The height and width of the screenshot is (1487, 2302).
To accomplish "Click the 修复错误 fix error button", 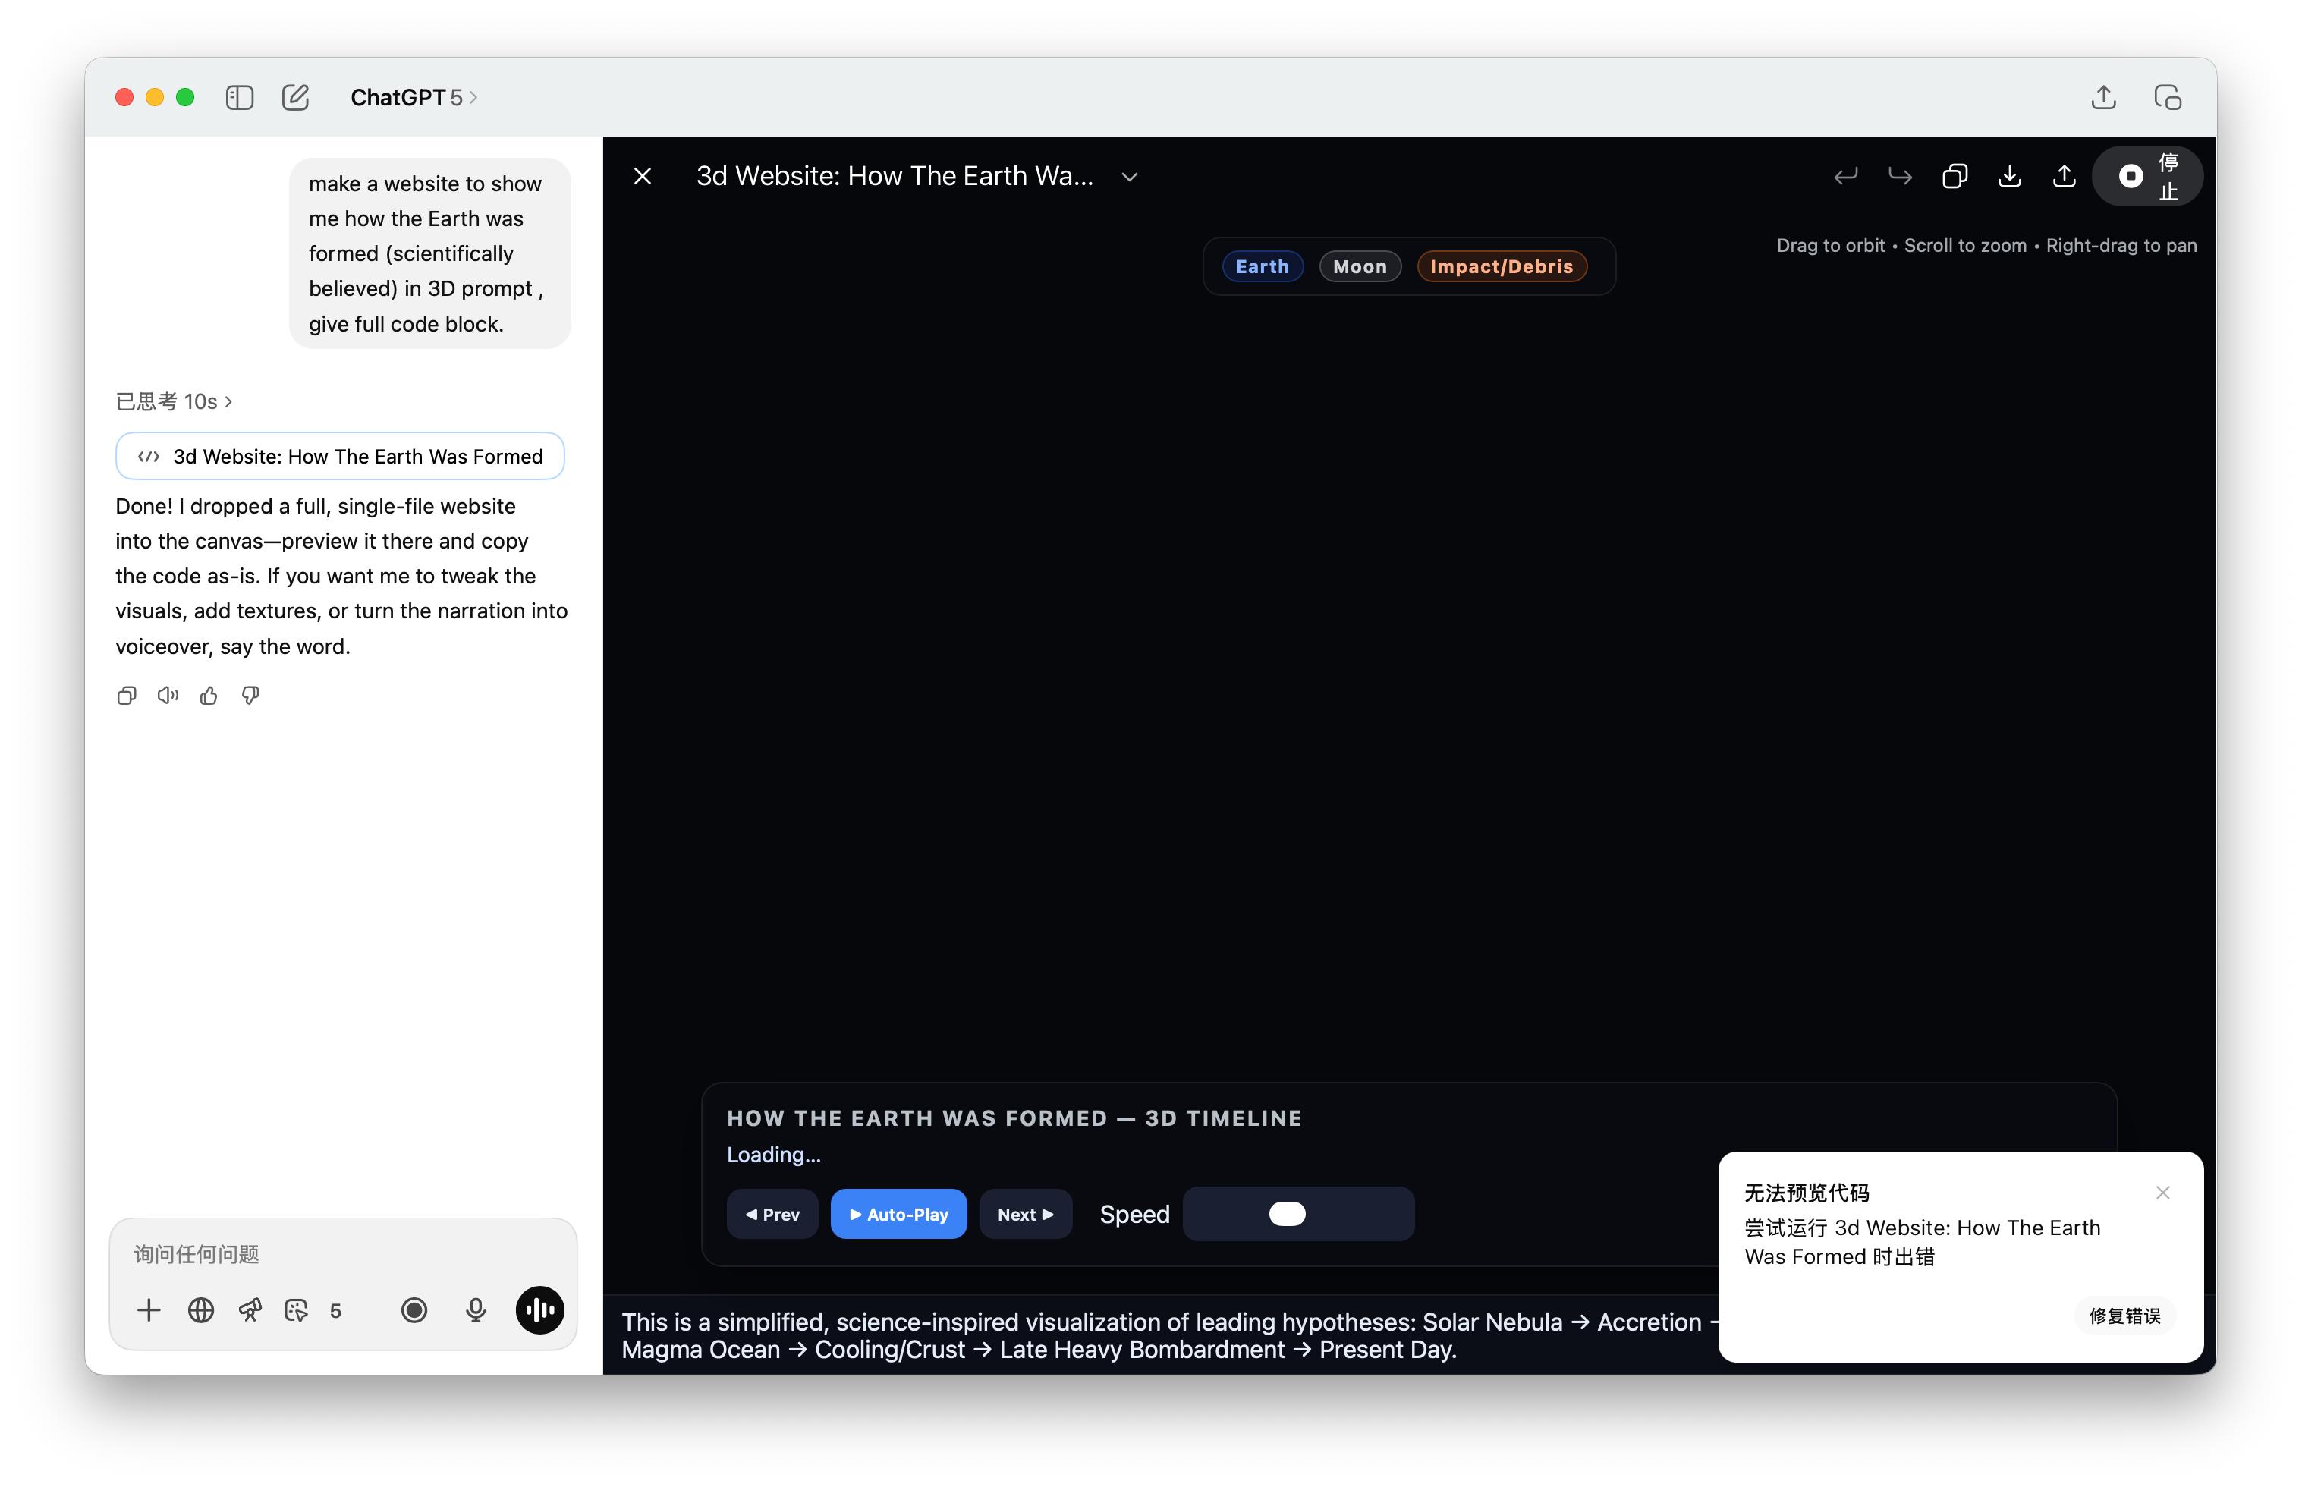I will [2124, 1315].
